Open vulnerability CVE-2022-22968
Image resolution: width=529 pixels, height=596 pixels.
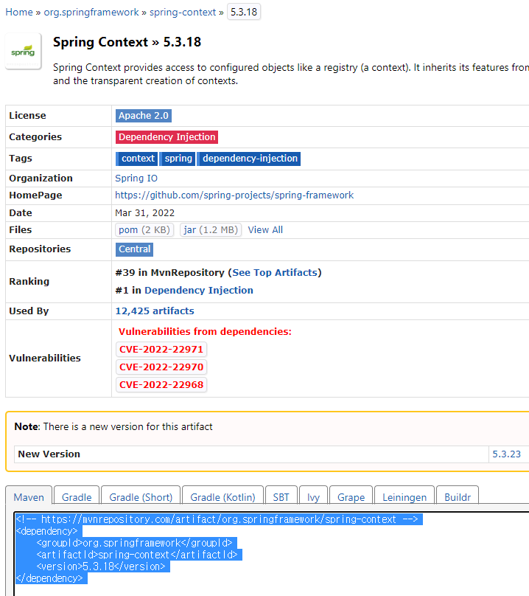[x=161, y=384]
